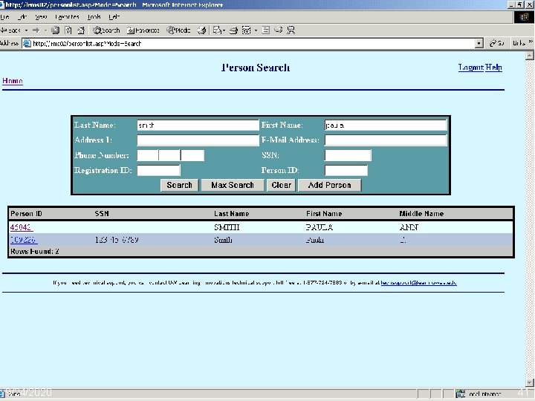Click the Help link on page

(x=493, y=68)
